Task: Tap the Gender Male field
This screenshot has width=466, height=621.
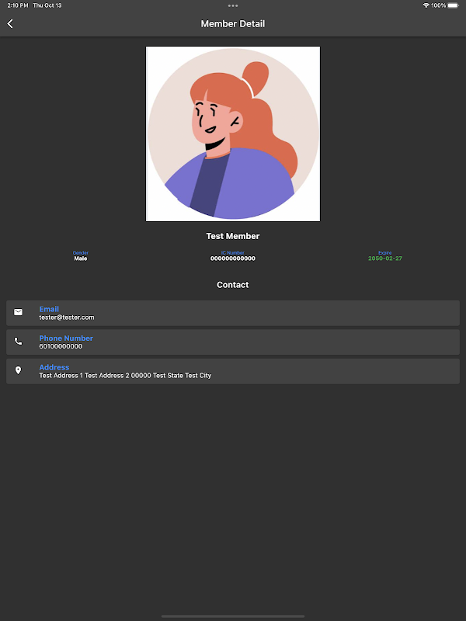Action: coord(81,256)
